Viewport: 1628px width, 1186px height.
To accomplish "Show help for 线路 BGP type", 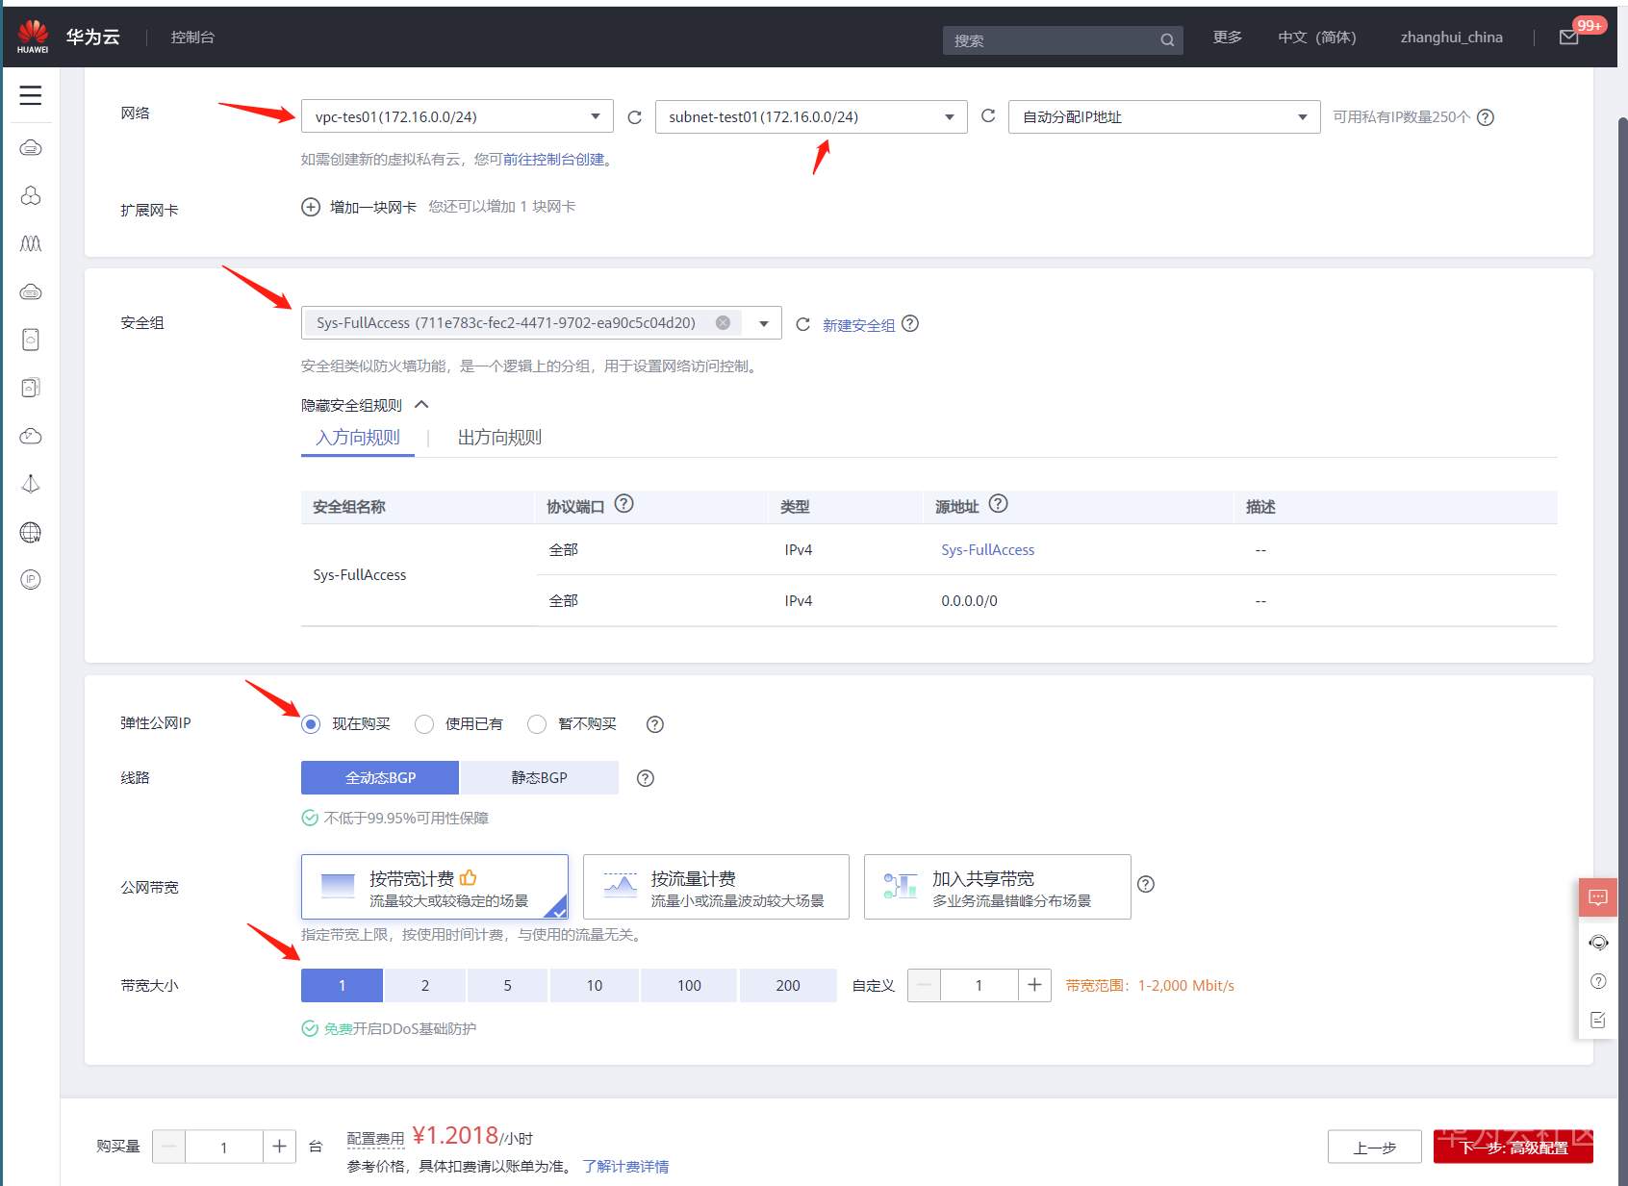I will click(x=646, y=778).
